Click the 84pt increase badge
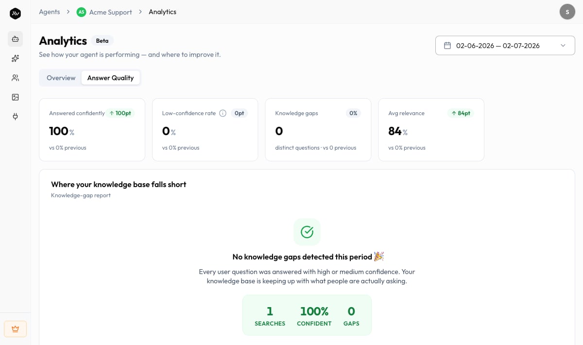 pos(461,113)
